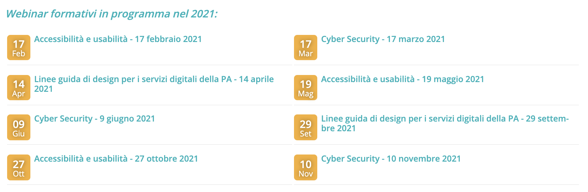Open Cyber Security 17 marzo 2021 link
The width and height of the screenshot is (588, 192).
point(383,39)
